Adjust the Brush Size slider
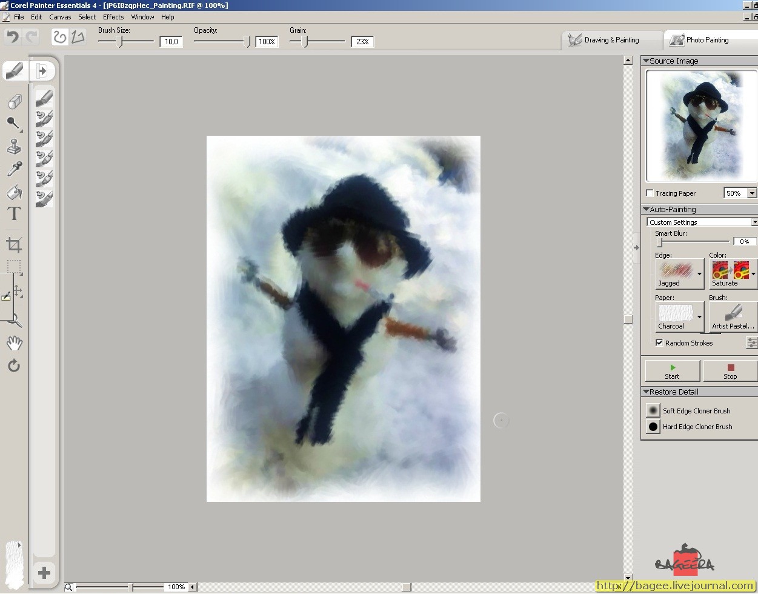Viewport: 758px width, 594px height. [x=119, y=41]
